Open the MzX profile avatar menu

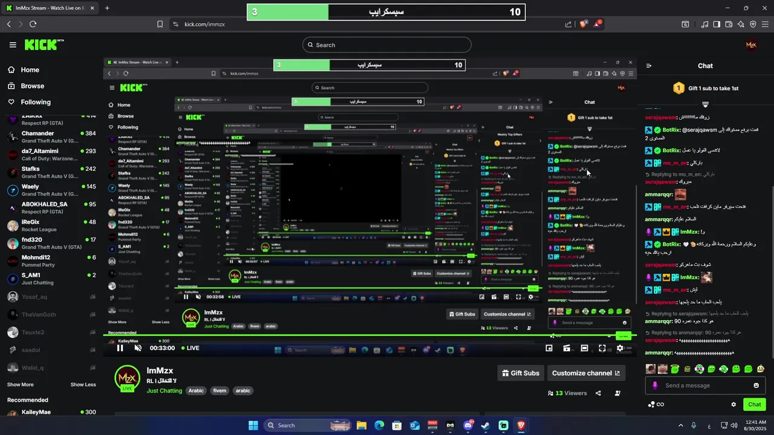(751, 45)
